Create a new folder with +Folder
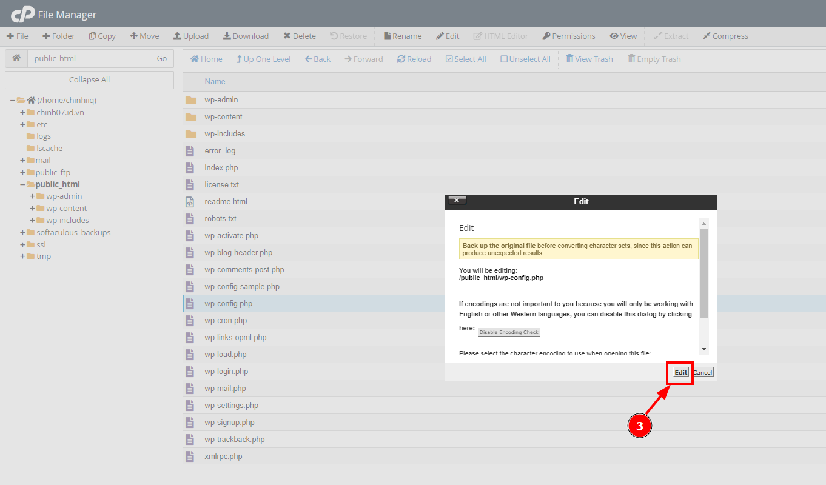Viewport: 826px width, 485px height. (58, 36)
